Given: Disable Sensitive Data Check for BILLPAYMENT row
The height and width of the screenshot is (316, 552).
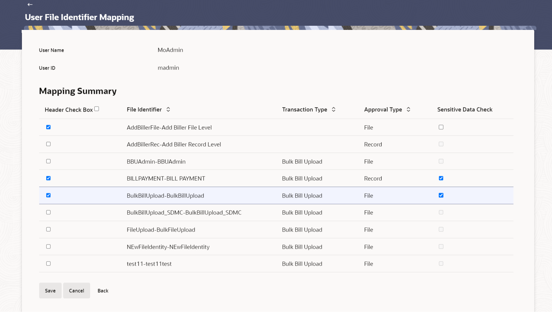Looking at the screenshot, I should click(x=441, y=178).
